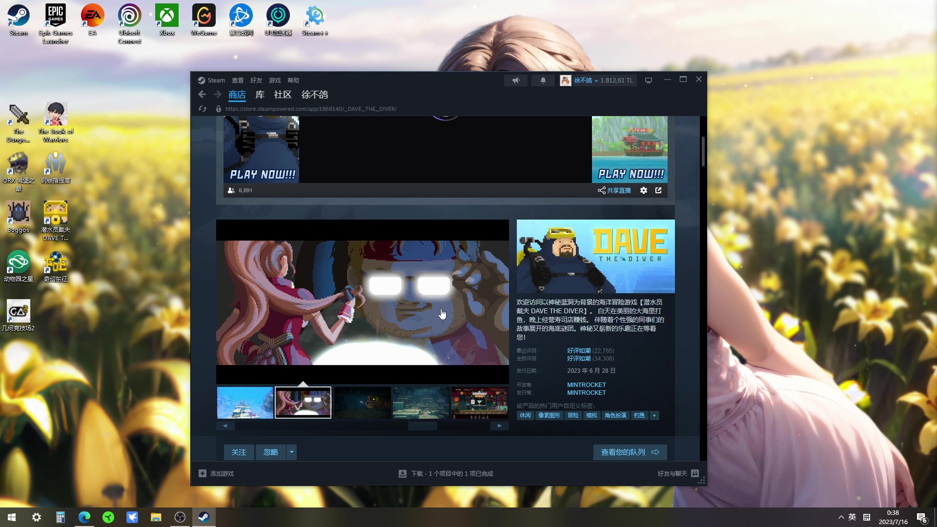The width and height of the screenshot is (937, 527).
Task: Click Steam page vertical scrollbar
Action: pos(703,151)
